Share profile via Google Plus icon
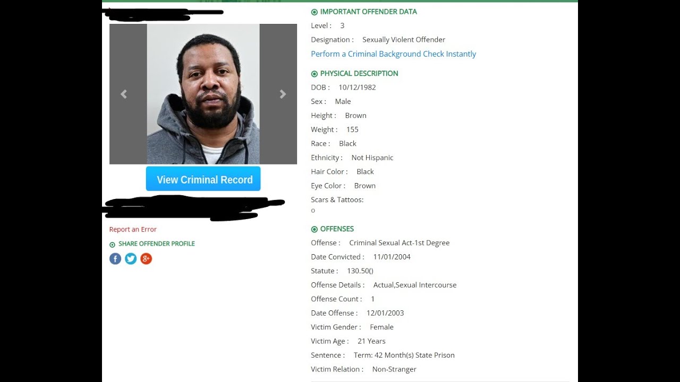Screen dimensions: 680x382 pyautogui.click(x=146, y=259)
